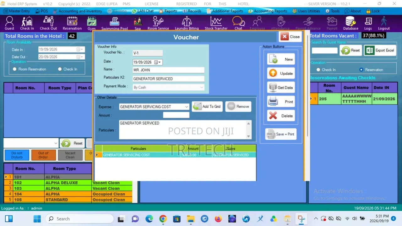
Task: Open the Payroll module
Action: (332, 23)
